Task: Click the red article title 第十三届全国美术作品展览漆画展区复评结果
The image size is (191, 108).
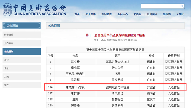Action: pyautogui.click(x=115, y=35)
